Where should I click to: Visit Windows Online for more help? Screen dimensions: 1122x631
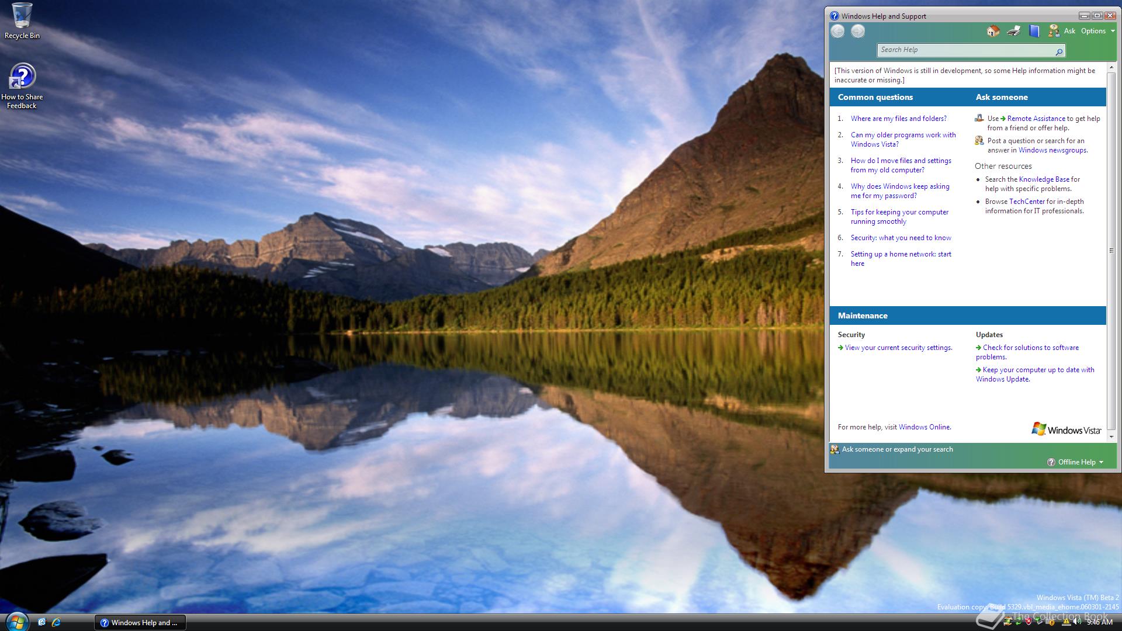coord(924,427)
